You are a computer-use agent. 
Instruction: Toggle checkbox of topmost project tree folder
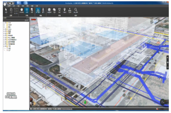coord(6,23)
